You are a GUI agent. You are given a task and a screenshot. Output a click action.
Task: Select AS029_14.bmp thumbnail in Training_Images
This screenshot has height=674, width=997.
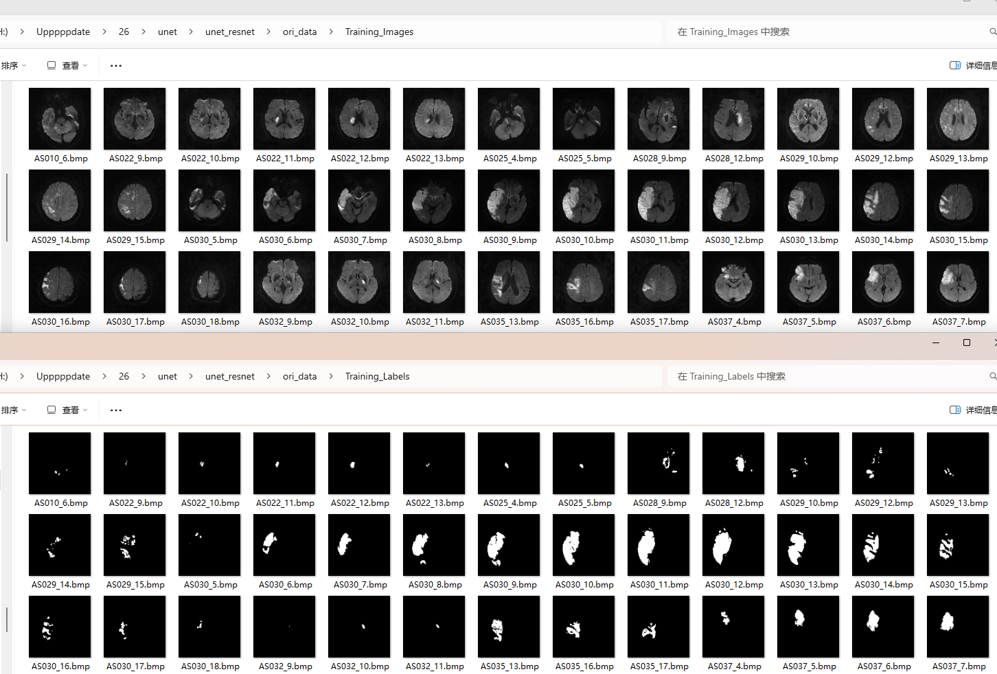click(x=60, y=200)
